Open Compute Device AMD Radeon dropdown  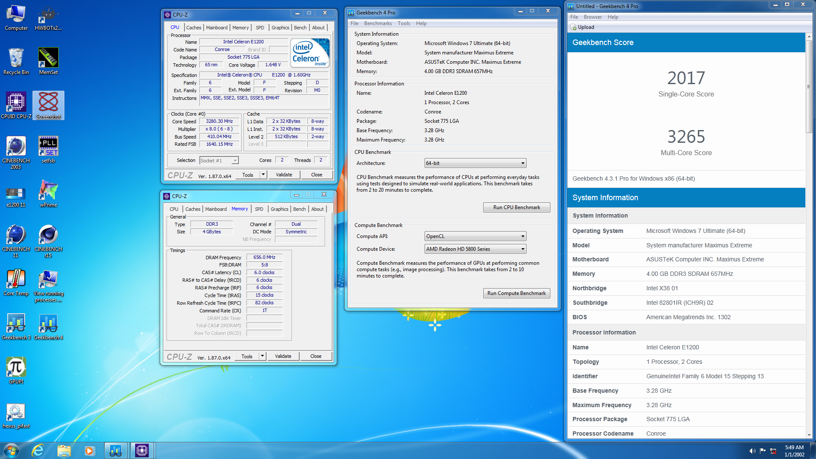point(475,249)
